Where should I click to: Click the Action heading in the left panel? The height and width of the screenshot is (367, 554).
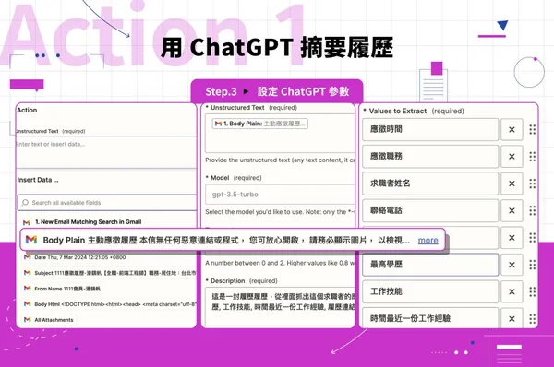click(x=27, y=110)
